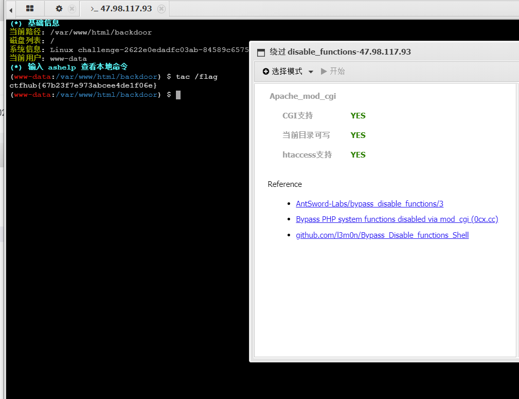The width and height of the screenshot is (519, 399).
Task: Click the green YES next to CGI支持
Action: click(357, 115)
